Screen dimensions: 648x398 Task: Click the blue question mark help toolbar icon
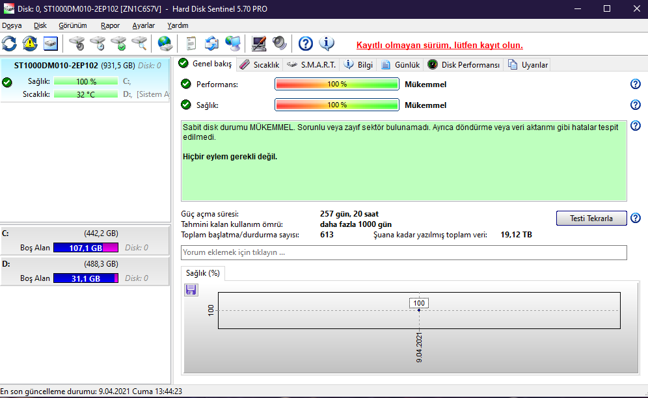(x=306, y=44)
